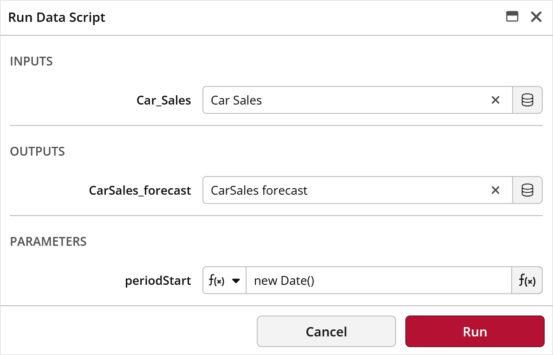
Task: Maximize the Run Data Script dialog
Action: (512, 17)
